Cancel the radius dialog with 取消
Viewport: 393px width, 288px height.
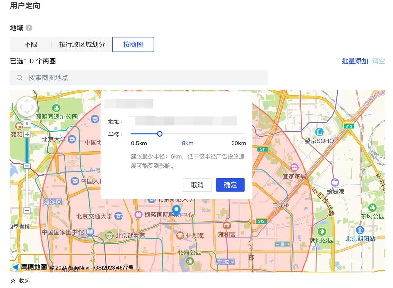pyautogui.click(x=197, y=185)
